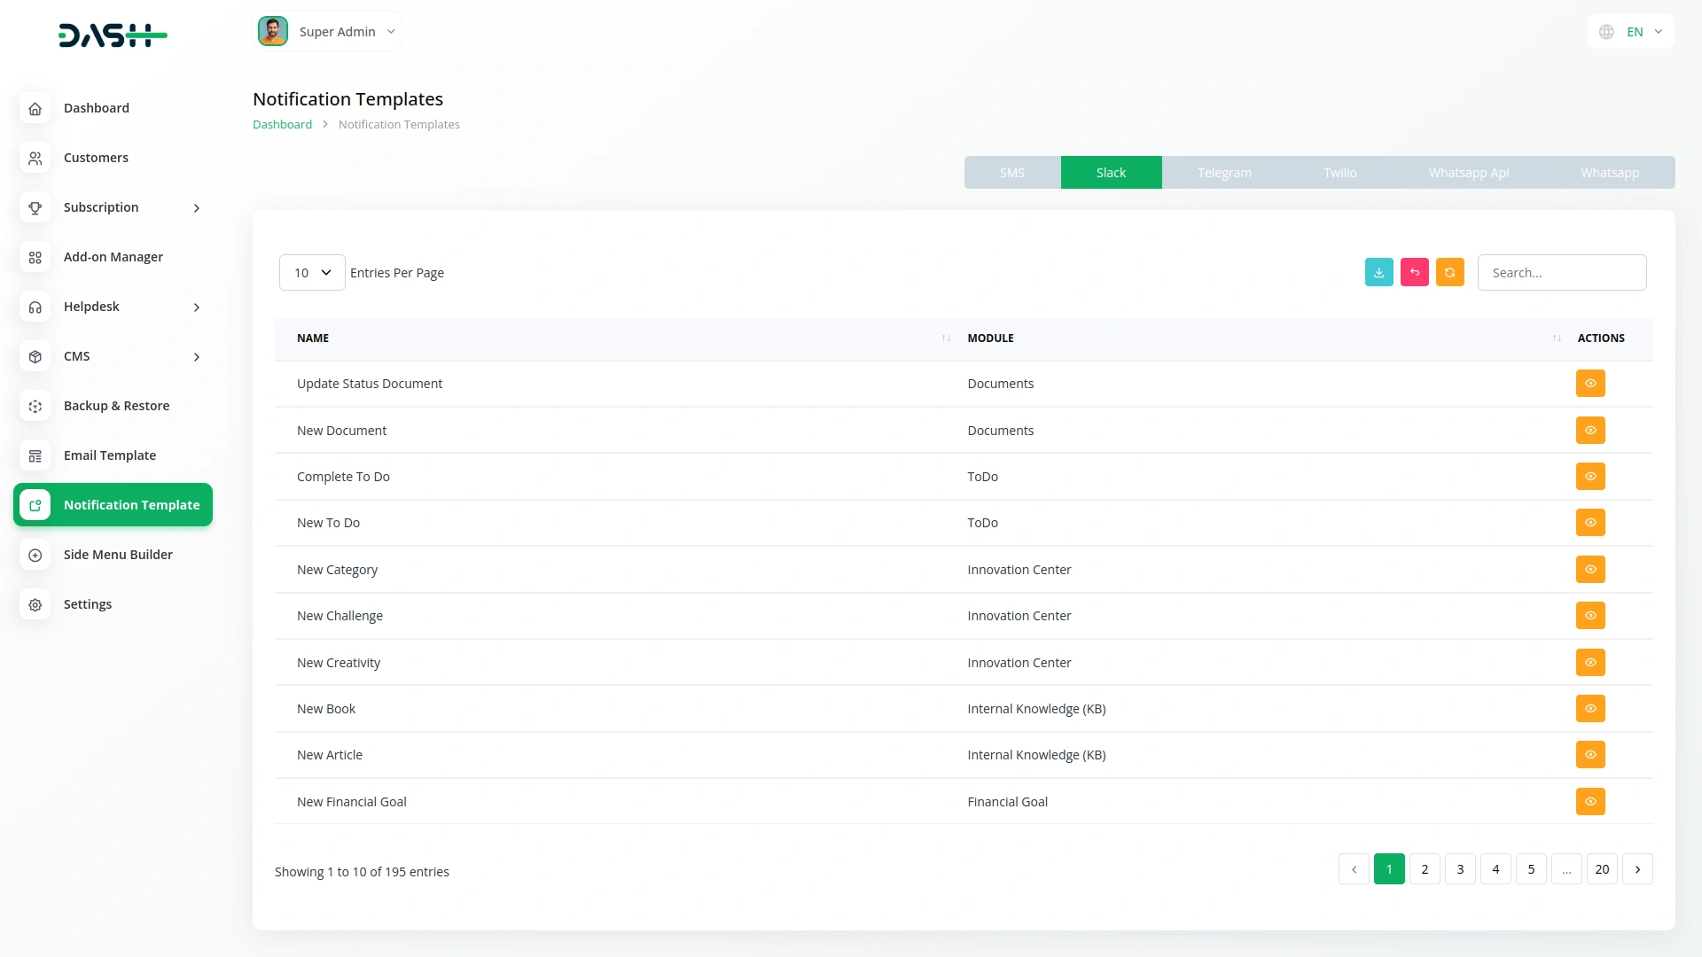Open Backup & Restore sidebar icon
1702x957 pixels.
35,406
